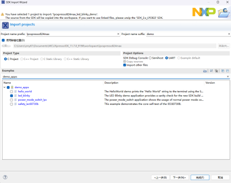The width and height of the screenshot is (231, 183).
Task: Check the power_mode_switch_lpc example checkbox
Action: pyautogui.click(x=11, y=100)
